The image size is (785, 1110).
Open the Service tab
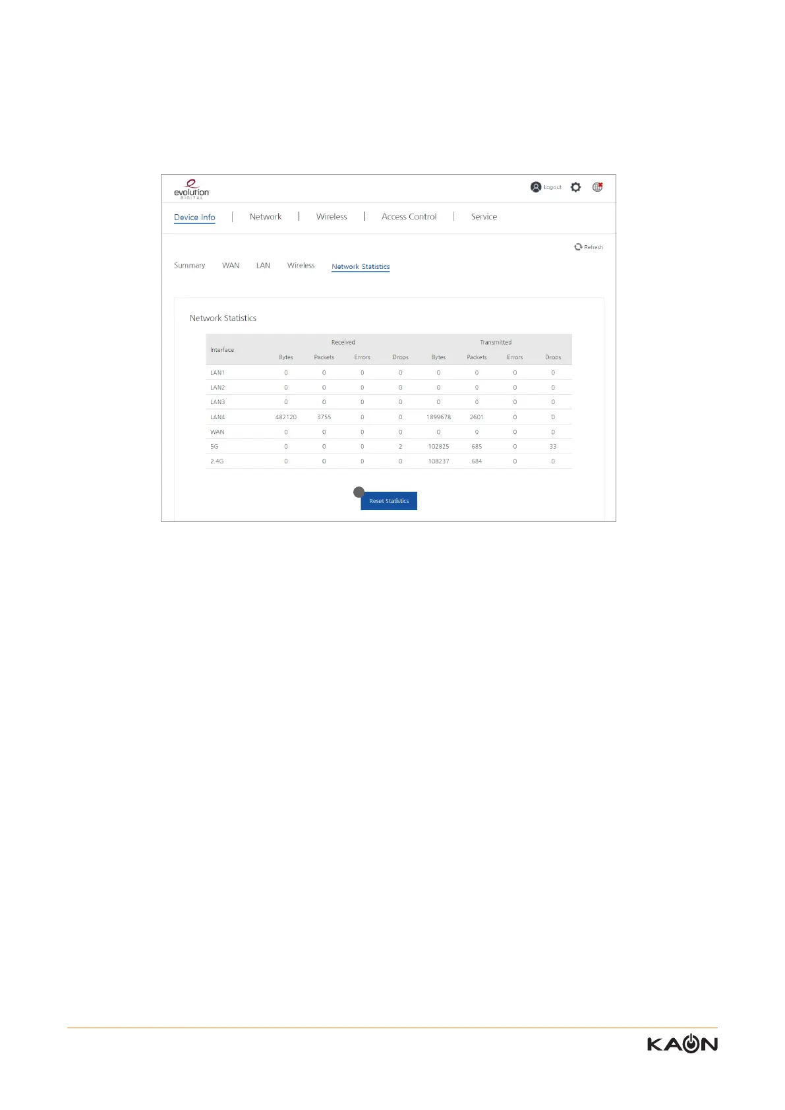[x=484, y=216]
